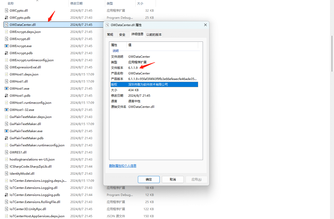Screen dimensions: 334x219
Task: Select the IoTCenter.Extensions.Logging.dll file name
Action: click(33, 188)
